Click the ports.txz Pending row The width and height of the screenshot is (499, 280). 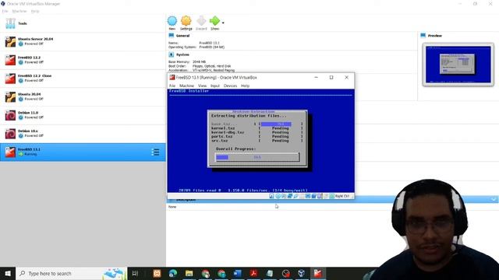[257, 137]
